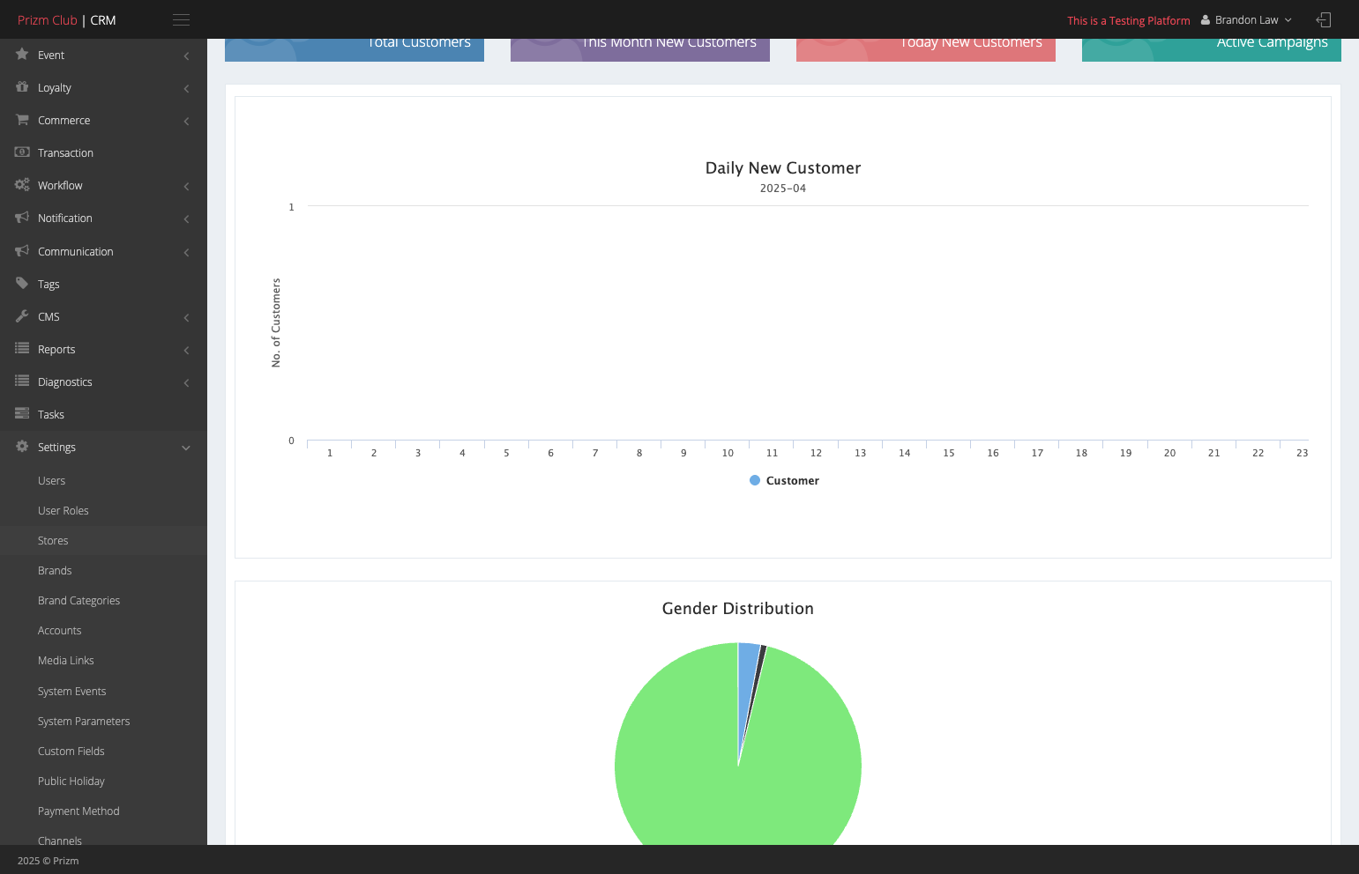The height and width of the screenshot is (874, 1359).
Task: Click the megaphone icon beside Communication
Action: click(22, 251)
